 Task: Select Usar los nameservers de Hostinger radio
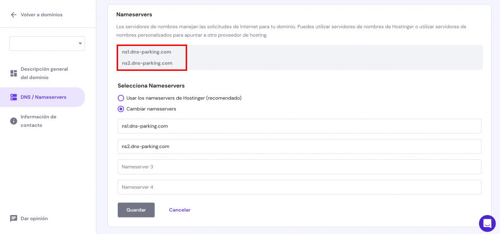pyautogui.click(x=121, y=98)
